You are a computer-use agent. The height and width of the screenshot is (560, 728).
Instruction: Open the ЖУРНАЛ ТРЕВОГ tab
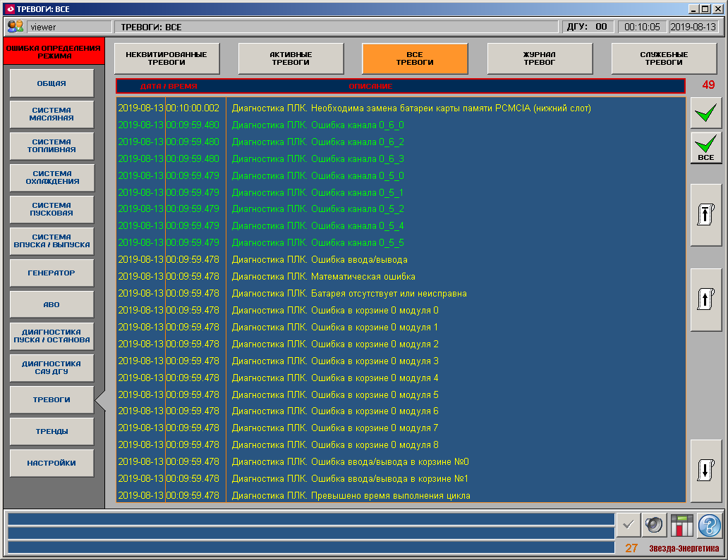540,58
